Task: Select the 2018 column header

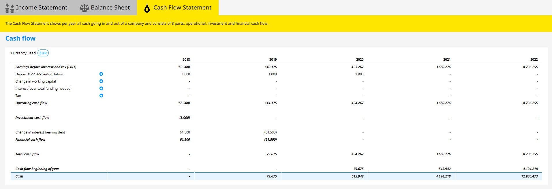Action: coord(186,60)
